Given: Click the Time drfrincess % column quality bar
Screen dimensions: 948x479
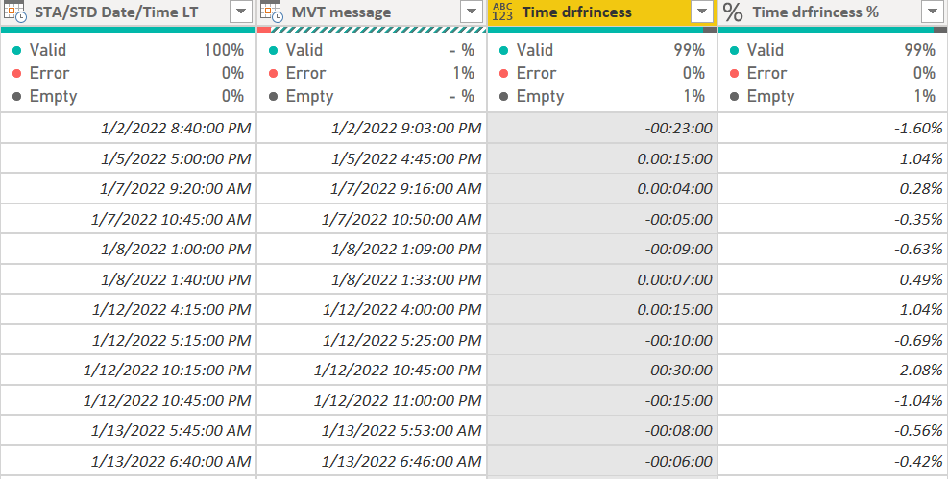Looking at the screenshot, I should pyautogui.click(x=833, y=30).
